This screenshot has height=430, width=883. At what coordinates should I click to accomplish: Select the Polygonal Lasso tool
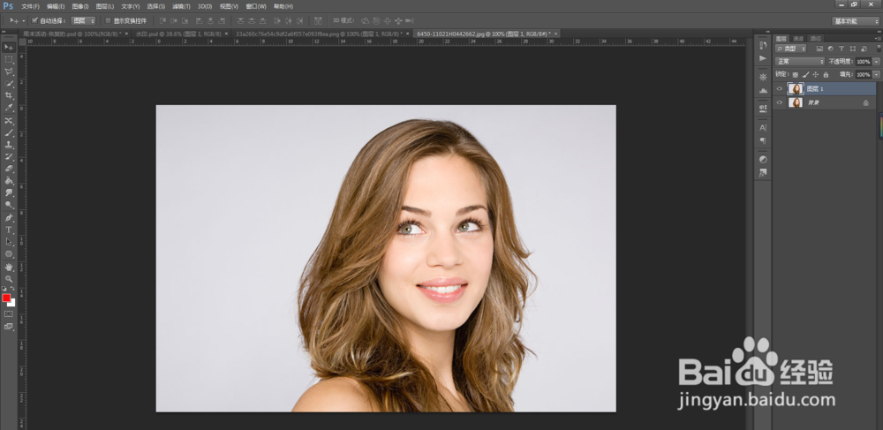tap(9, 72)
